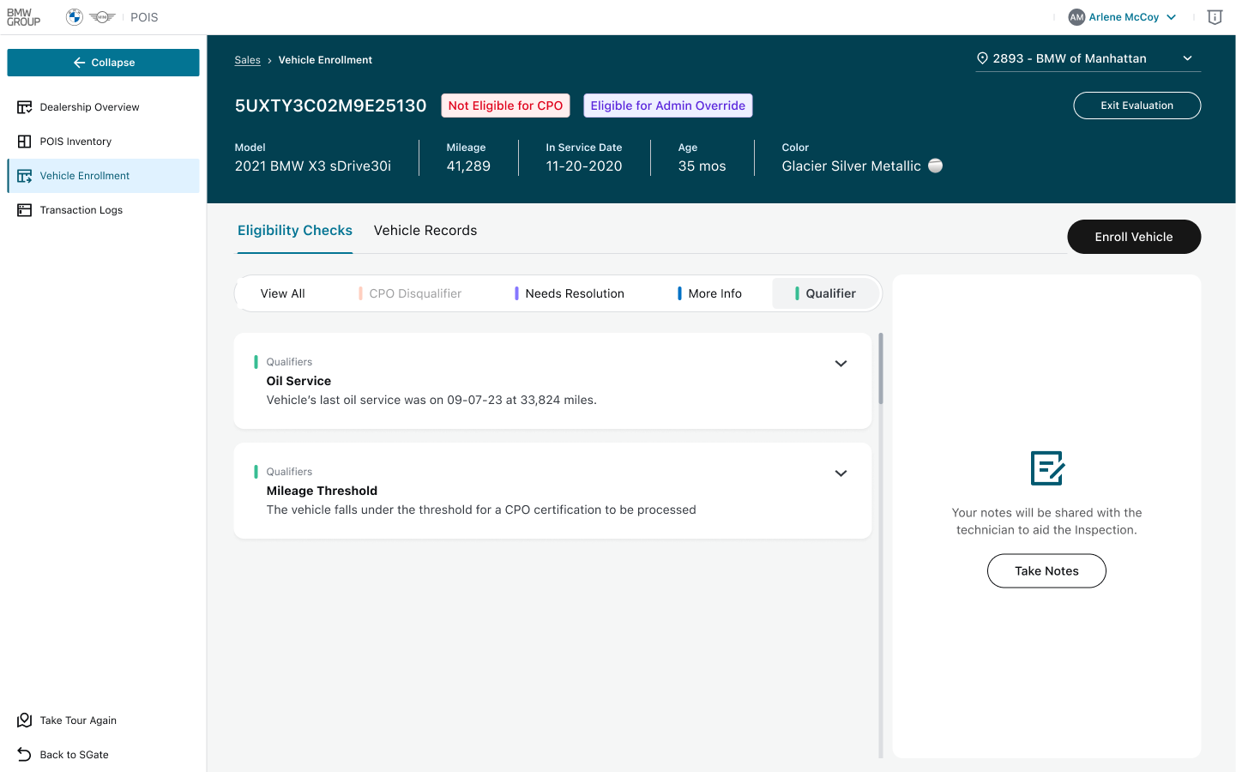Follow the Sales breadcrumb link
This screenshot has height=772, width=1236.
(248, 60)
